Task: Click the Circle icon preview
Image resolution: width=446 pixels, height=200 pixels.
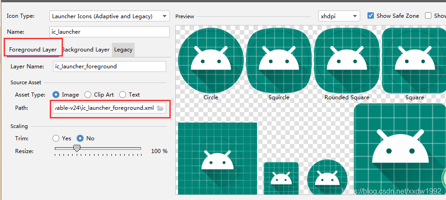Action: [211, 61]
